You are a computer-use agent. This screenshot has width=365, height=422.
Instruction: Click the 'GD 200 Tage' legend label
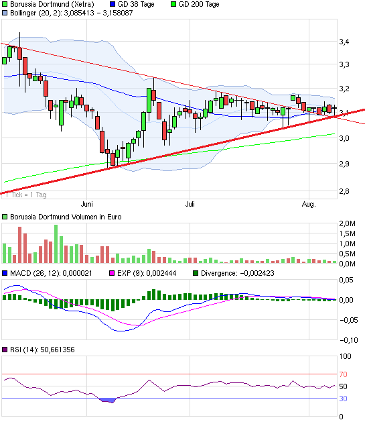point(199,4)
